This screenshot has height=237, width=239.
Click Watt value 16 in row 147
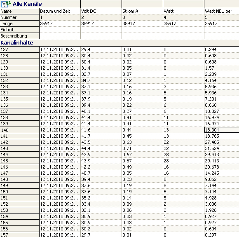click(166, 173)
